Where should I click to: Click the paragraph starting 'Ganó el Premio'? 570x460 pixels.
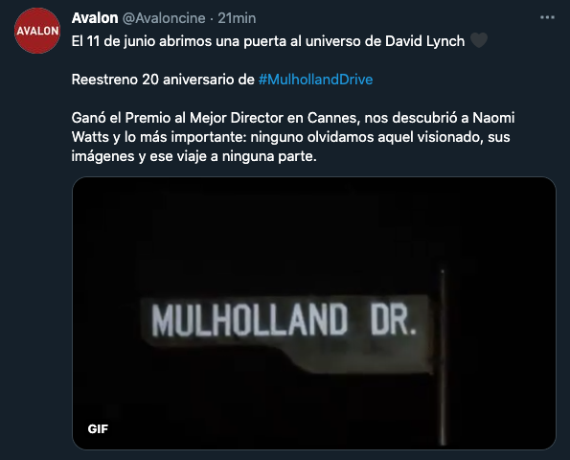[x=293, y=137]
